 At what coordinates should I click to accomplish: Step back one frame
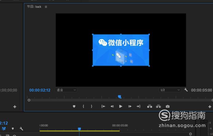[112, 106]
